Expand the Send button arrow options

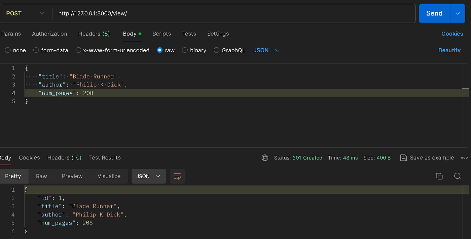point(458,13)
